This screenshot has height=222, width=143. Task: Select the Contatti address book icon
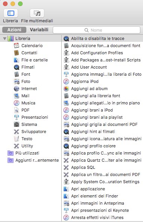[x=17, y=53]
